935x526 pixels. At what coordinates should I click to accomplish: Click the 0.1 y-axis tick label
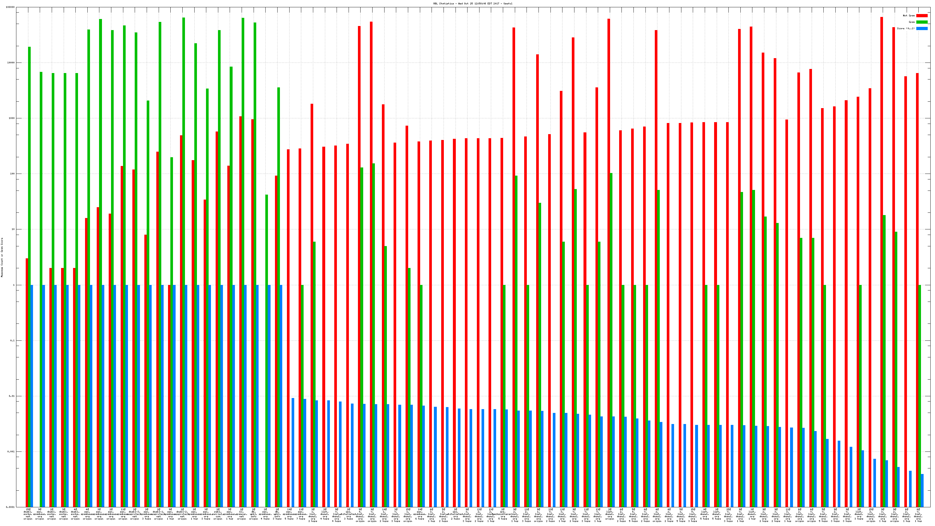pos(12,340)
